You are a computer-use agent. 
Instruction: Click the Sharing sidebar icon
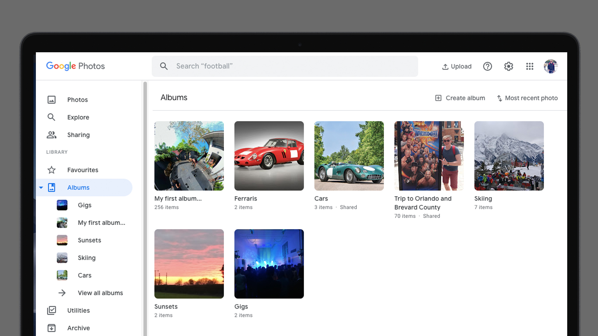[51, 135]
